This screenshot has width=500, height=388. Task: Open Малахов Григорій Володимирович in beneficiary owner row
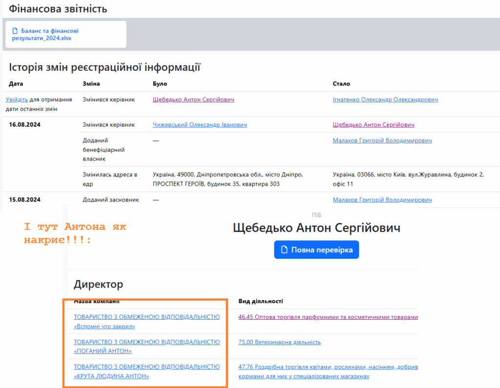click(382, 140)
